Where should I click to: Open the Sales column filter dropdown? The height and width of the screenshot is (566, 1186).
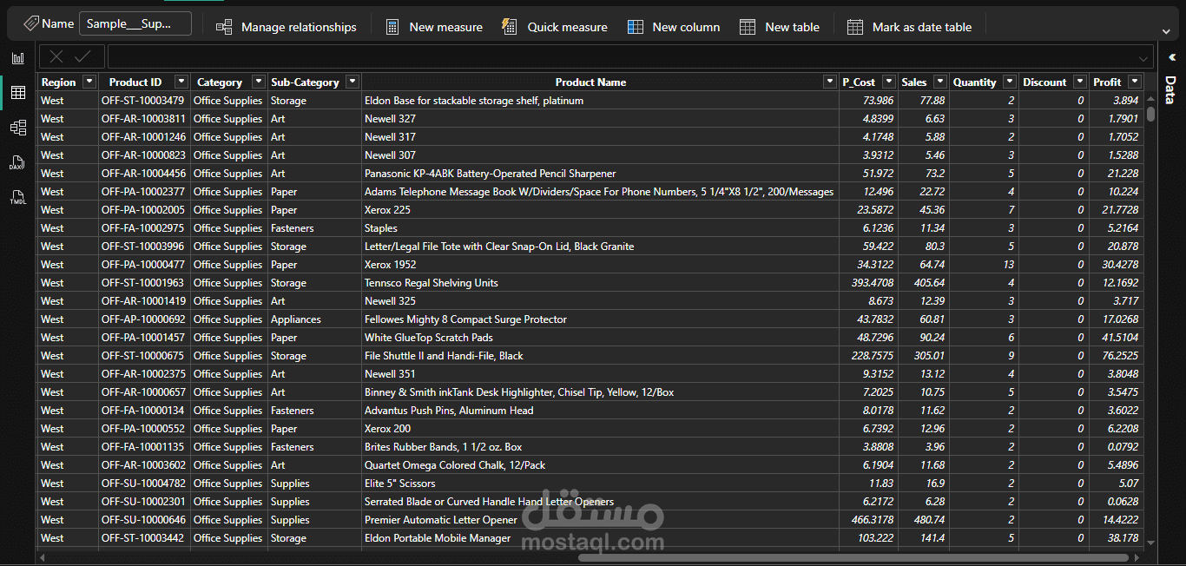point(940,82)
